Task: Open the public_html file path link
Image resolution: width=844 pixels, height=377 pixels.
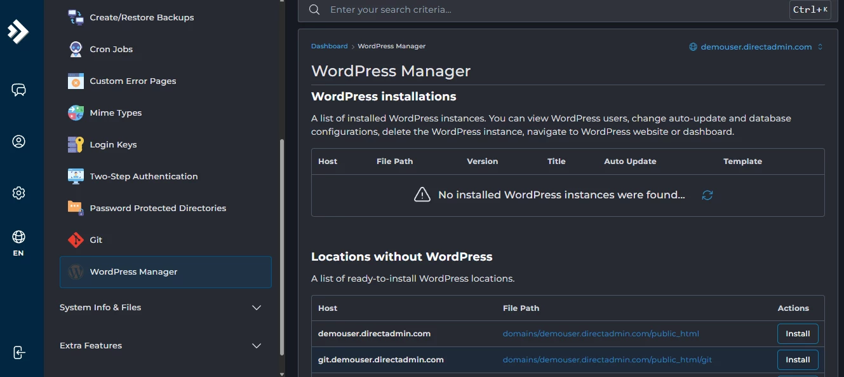Action: [600, 333]
